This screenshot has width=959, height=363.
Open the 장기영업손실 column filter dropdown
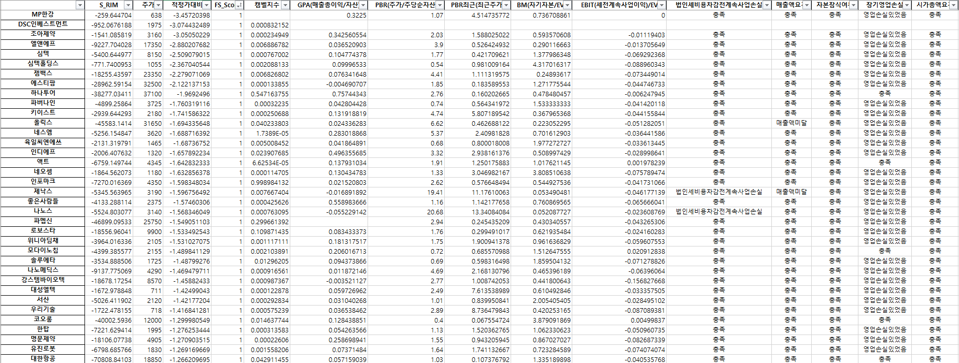pos(907,5)
